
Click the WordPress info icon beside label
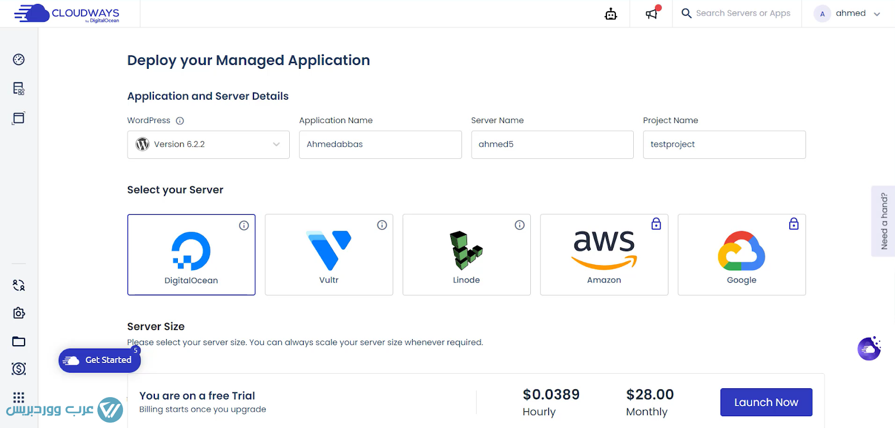180,121
